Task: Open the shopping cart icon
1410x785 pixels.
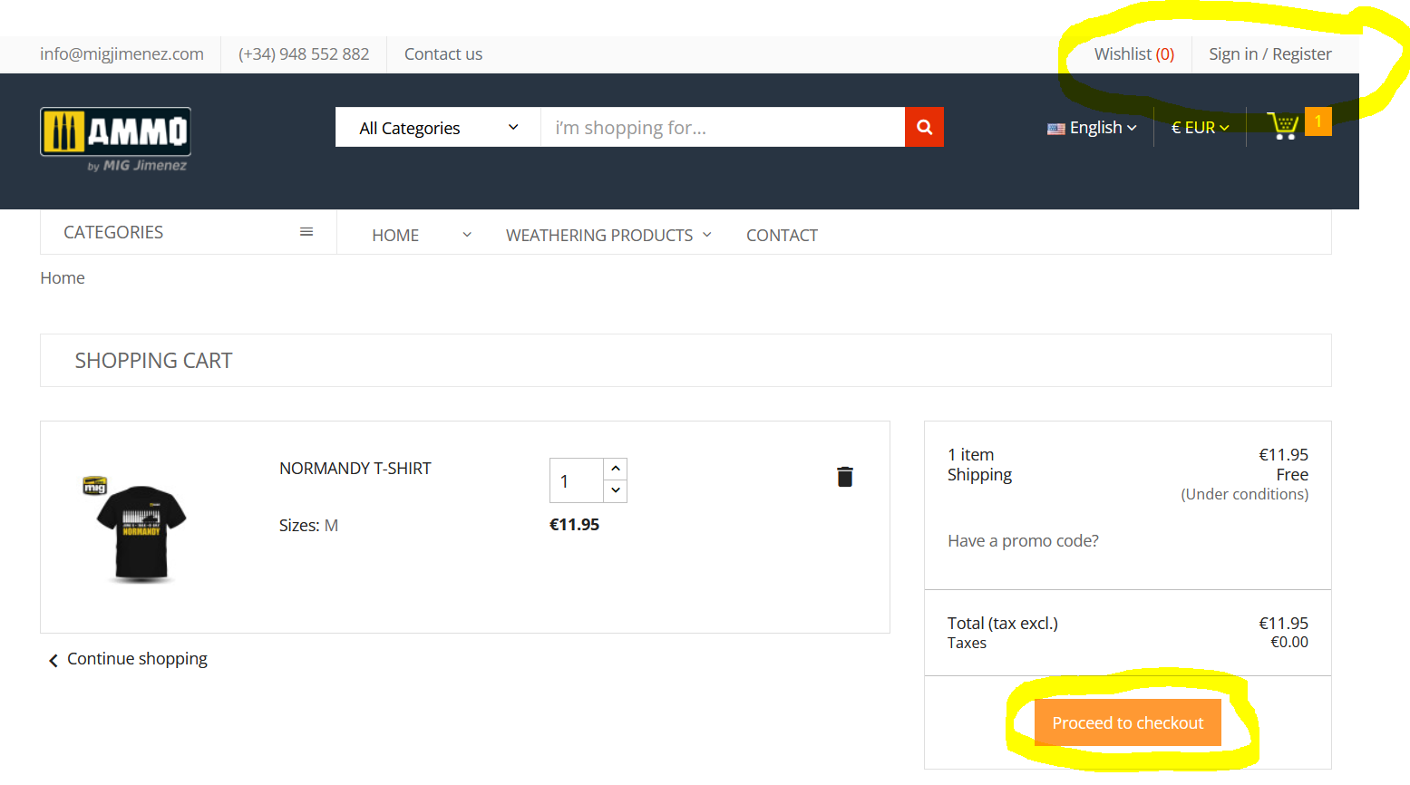Action: pyautogui.click(x=1283, y=126)
